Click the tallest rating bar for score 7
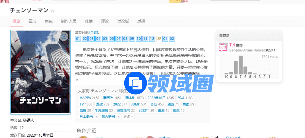The width and height of the screenshot is (305, 138). 241,65
